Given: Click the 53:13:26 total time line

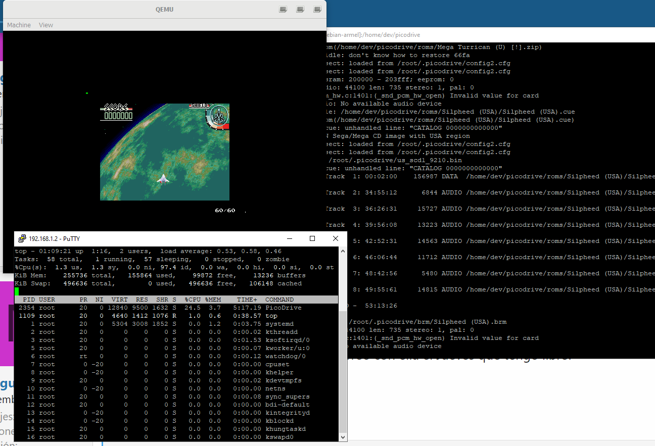Looking at the screenshot, I should tap(373, 306).
